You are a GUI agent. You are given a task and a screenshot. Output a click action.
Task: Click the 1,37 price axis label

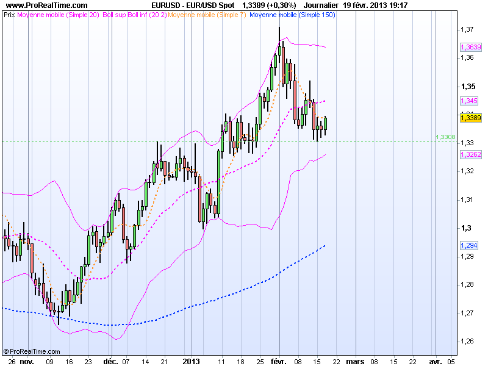[467, 29]
